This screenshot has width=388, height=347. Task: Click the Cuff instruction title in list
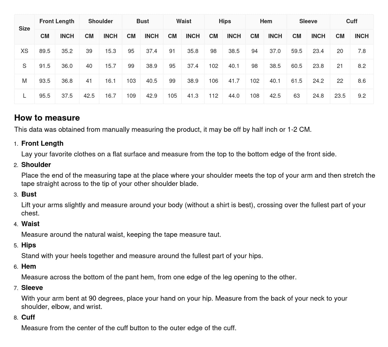28,317
